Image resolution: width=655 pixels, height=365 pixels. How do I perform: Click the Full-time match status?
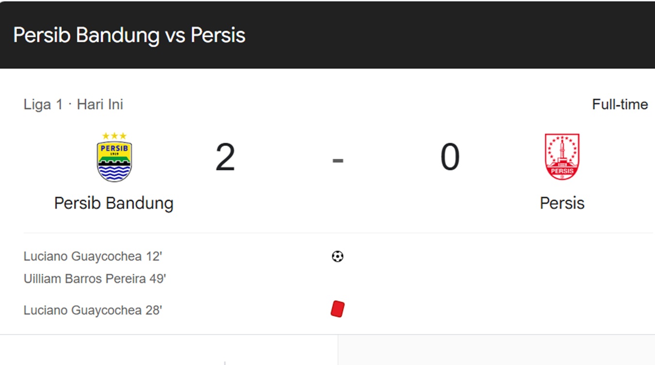pyautogui.click(x=620, y=104)
